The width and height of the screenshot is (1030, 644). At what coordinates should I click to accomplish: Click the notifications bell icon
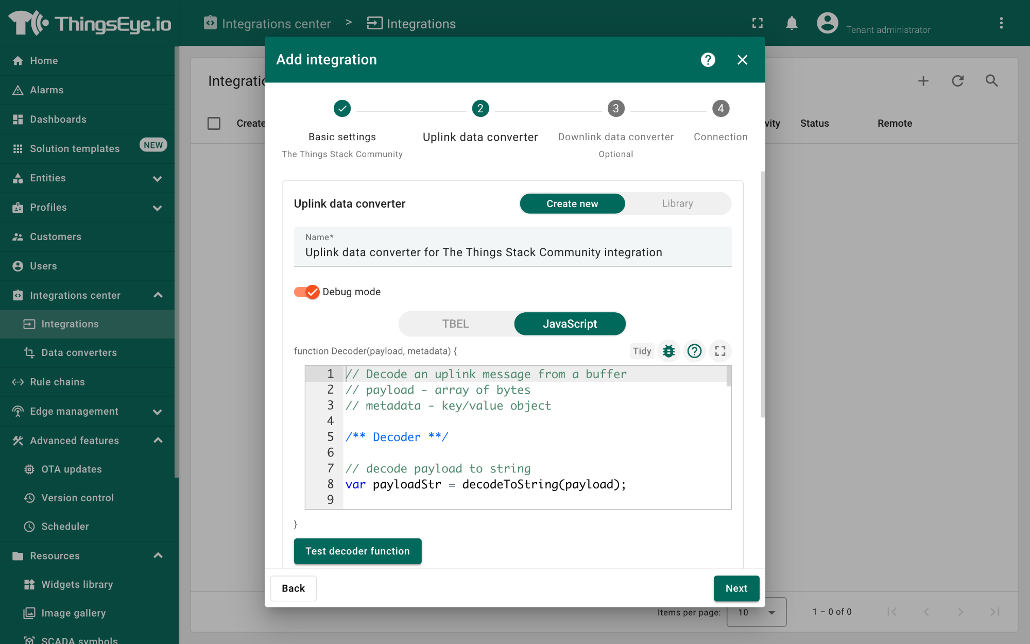click(x=791, y=23)
